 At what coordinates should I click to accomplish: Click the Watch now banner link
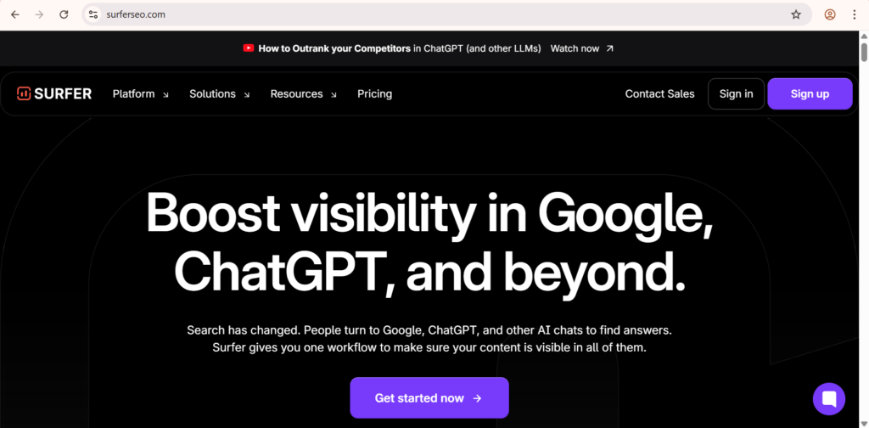pos(581,48)
